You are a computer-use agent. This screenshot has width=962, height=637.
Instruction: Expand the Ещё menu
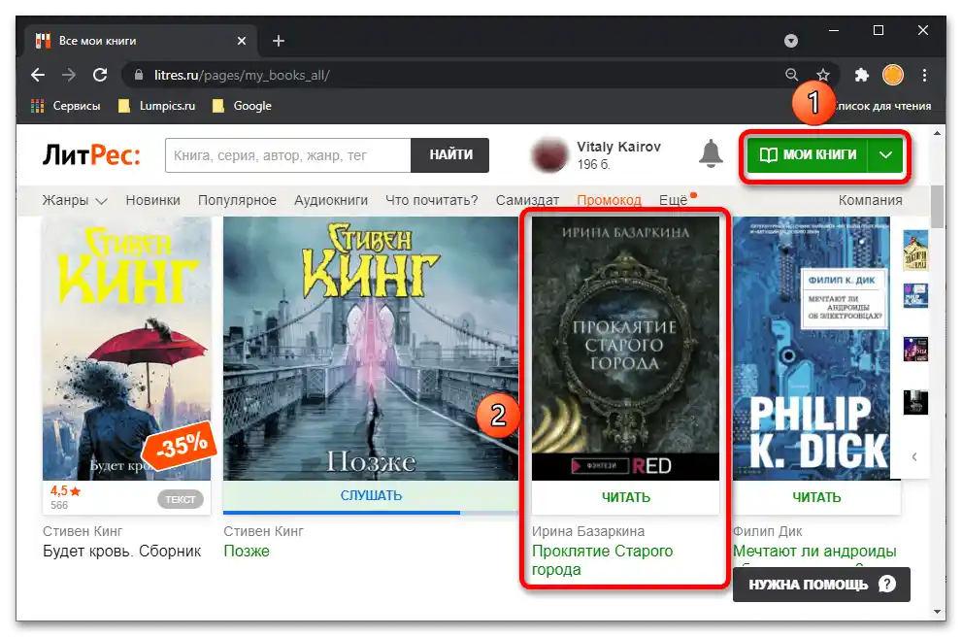pos(674,200)
